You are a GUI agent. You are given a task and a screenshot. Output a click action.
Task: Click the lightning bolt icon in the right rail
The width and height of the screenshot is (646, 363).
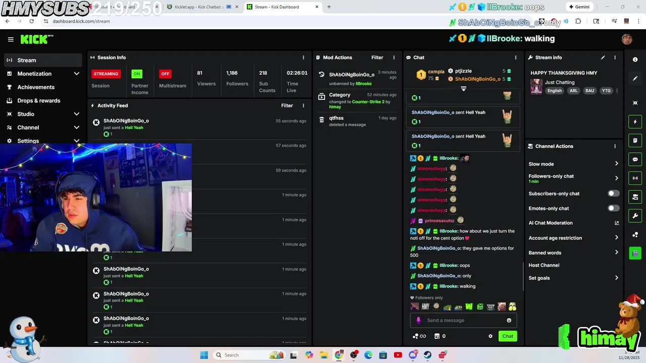click(635, 122)
